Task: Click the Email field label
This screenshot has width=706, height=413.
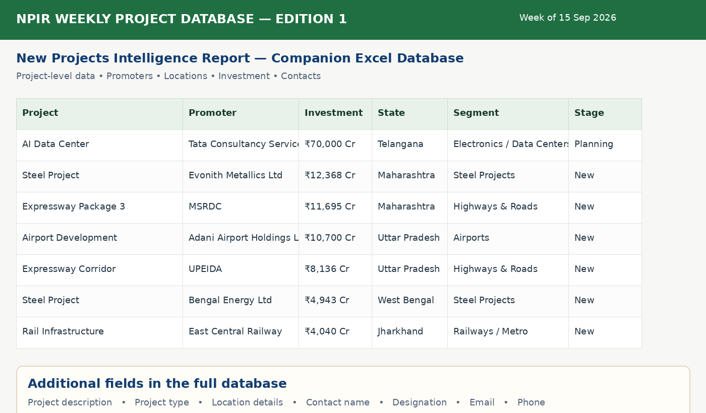Action: pyautogui.click(x=482, y=403)
